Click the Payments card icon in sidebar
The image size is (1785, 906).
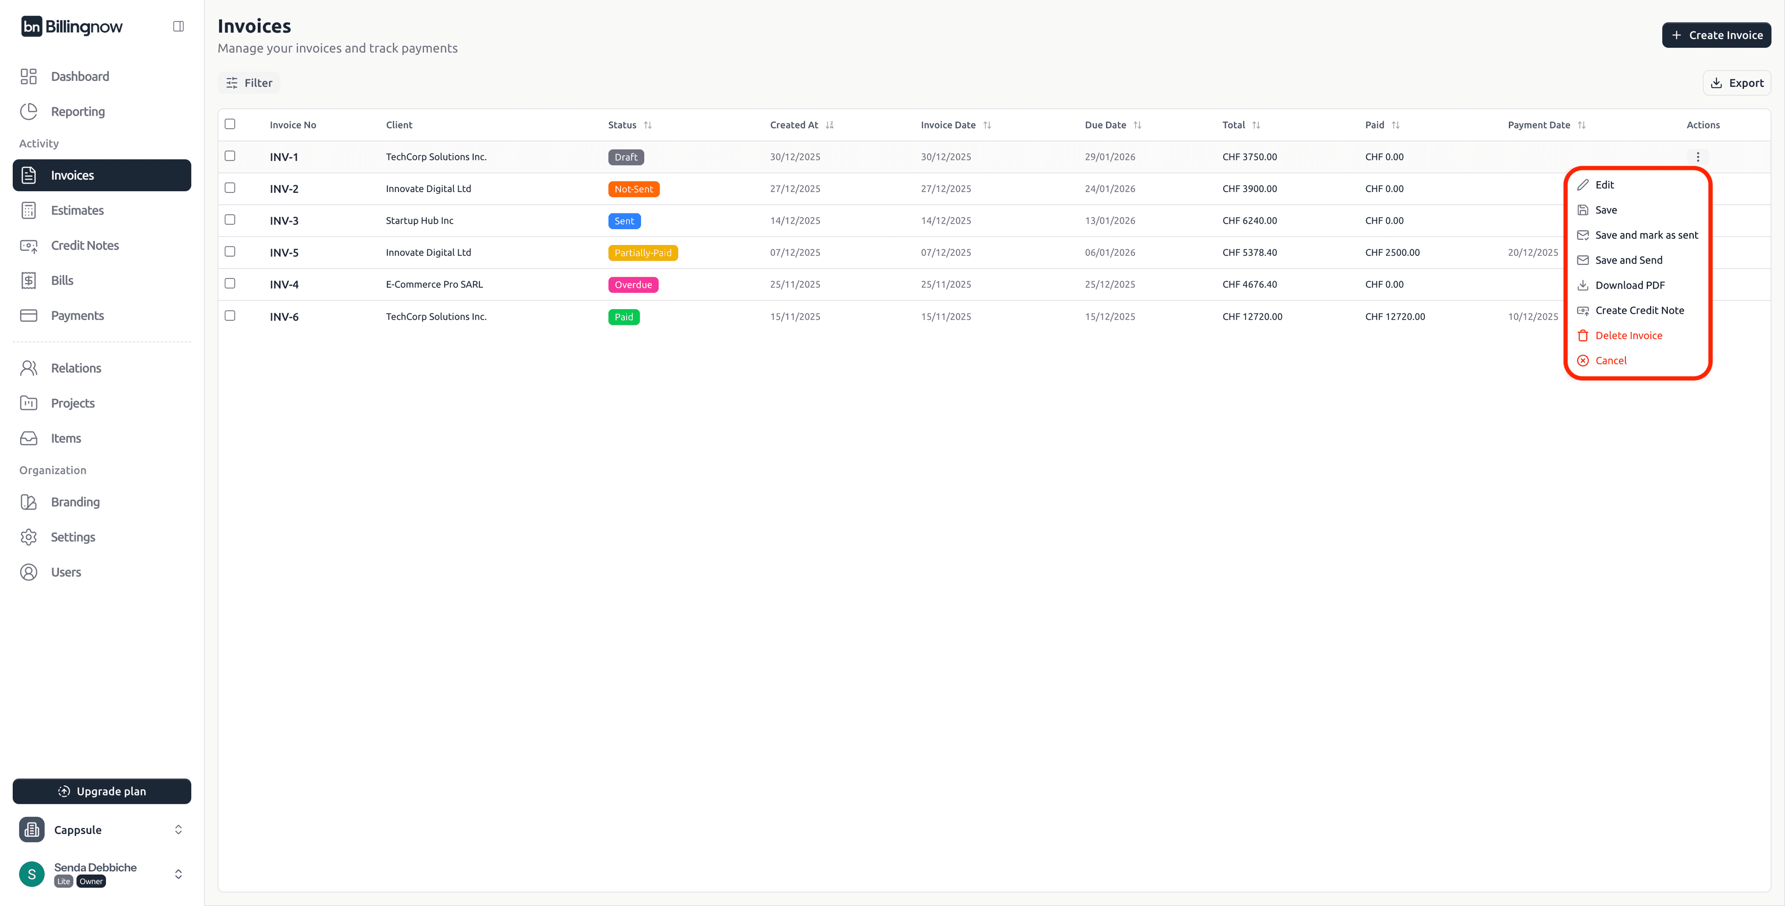point(28,315)
